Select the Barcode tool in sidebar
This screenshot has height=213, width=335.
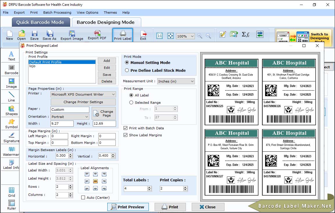(12, 70)
